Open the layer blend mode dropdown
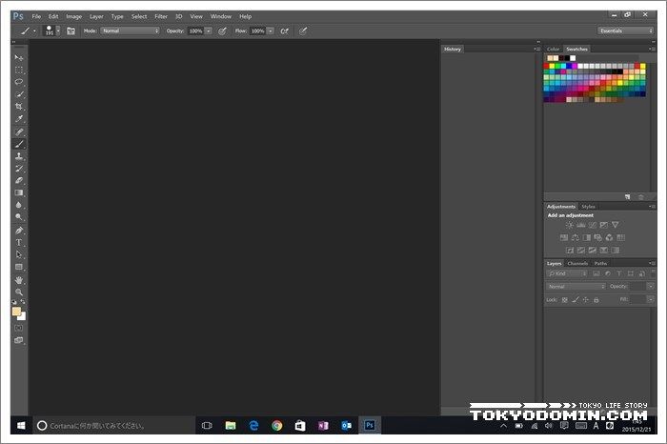This screenshot has height=444, width=667. tap(576, 287)
